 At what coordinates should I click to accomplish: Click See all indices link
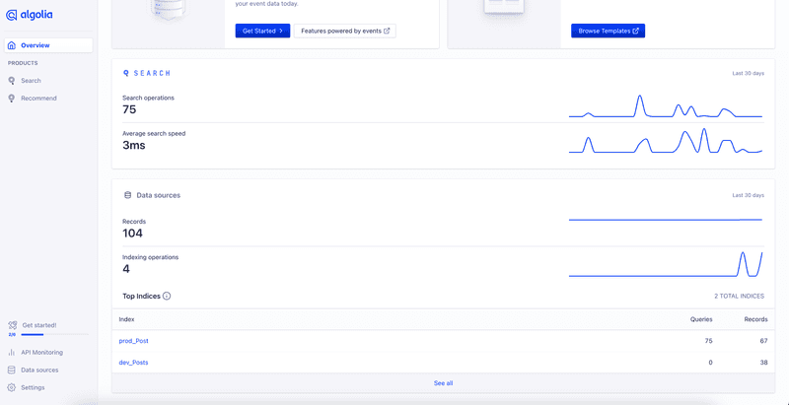443,383
